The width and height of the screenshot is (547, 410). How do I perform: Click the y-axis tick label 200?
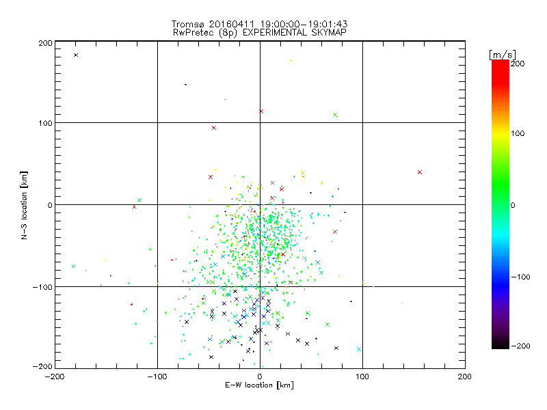click(45, 43)
